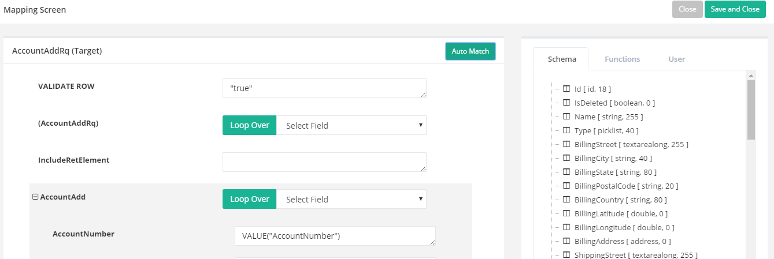Click Loop Over button for AccountAdd

[249, 199]
